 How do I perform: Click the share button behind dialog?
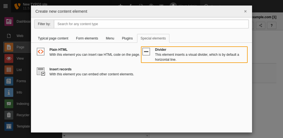(261, 25)
